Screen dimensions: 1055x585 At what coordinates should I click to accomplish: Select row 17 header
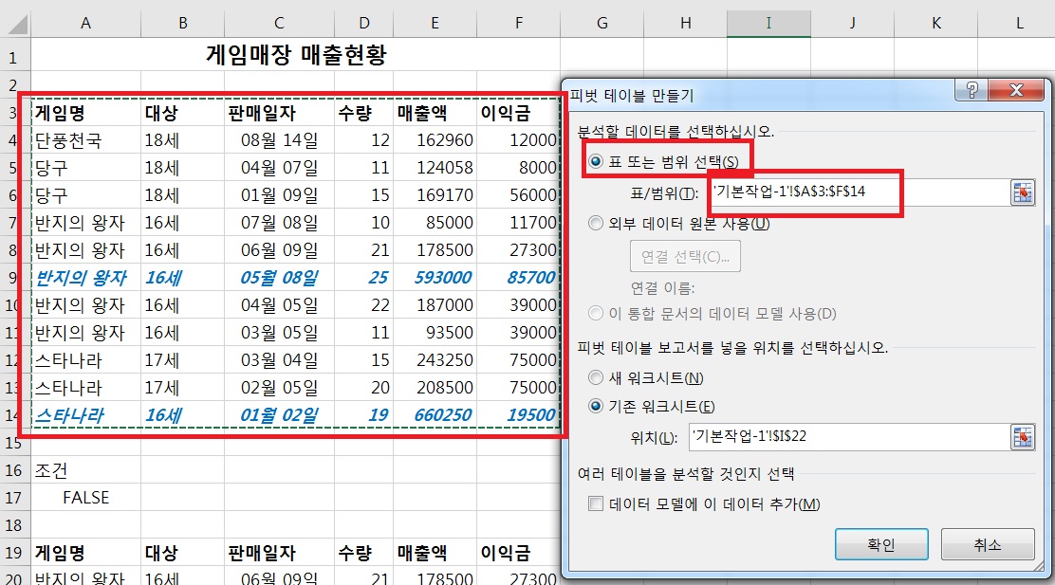tap(14, 497)
